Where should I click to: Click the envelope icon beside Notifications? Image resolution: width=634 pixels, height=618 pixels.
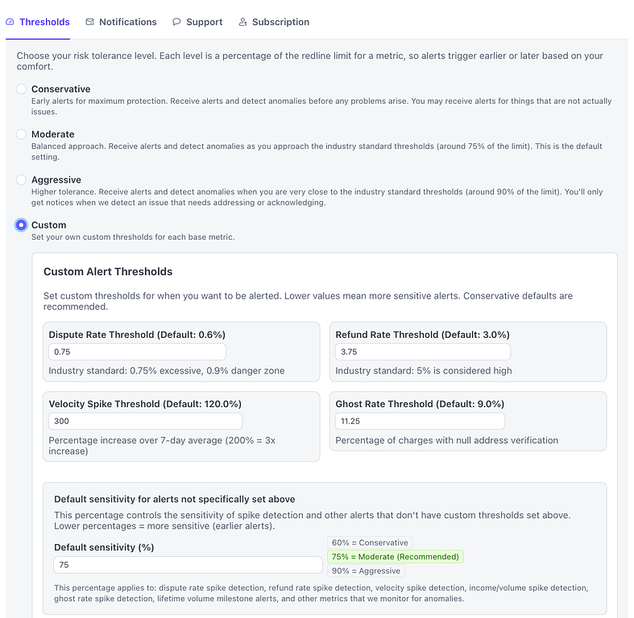tap(89, 22)
